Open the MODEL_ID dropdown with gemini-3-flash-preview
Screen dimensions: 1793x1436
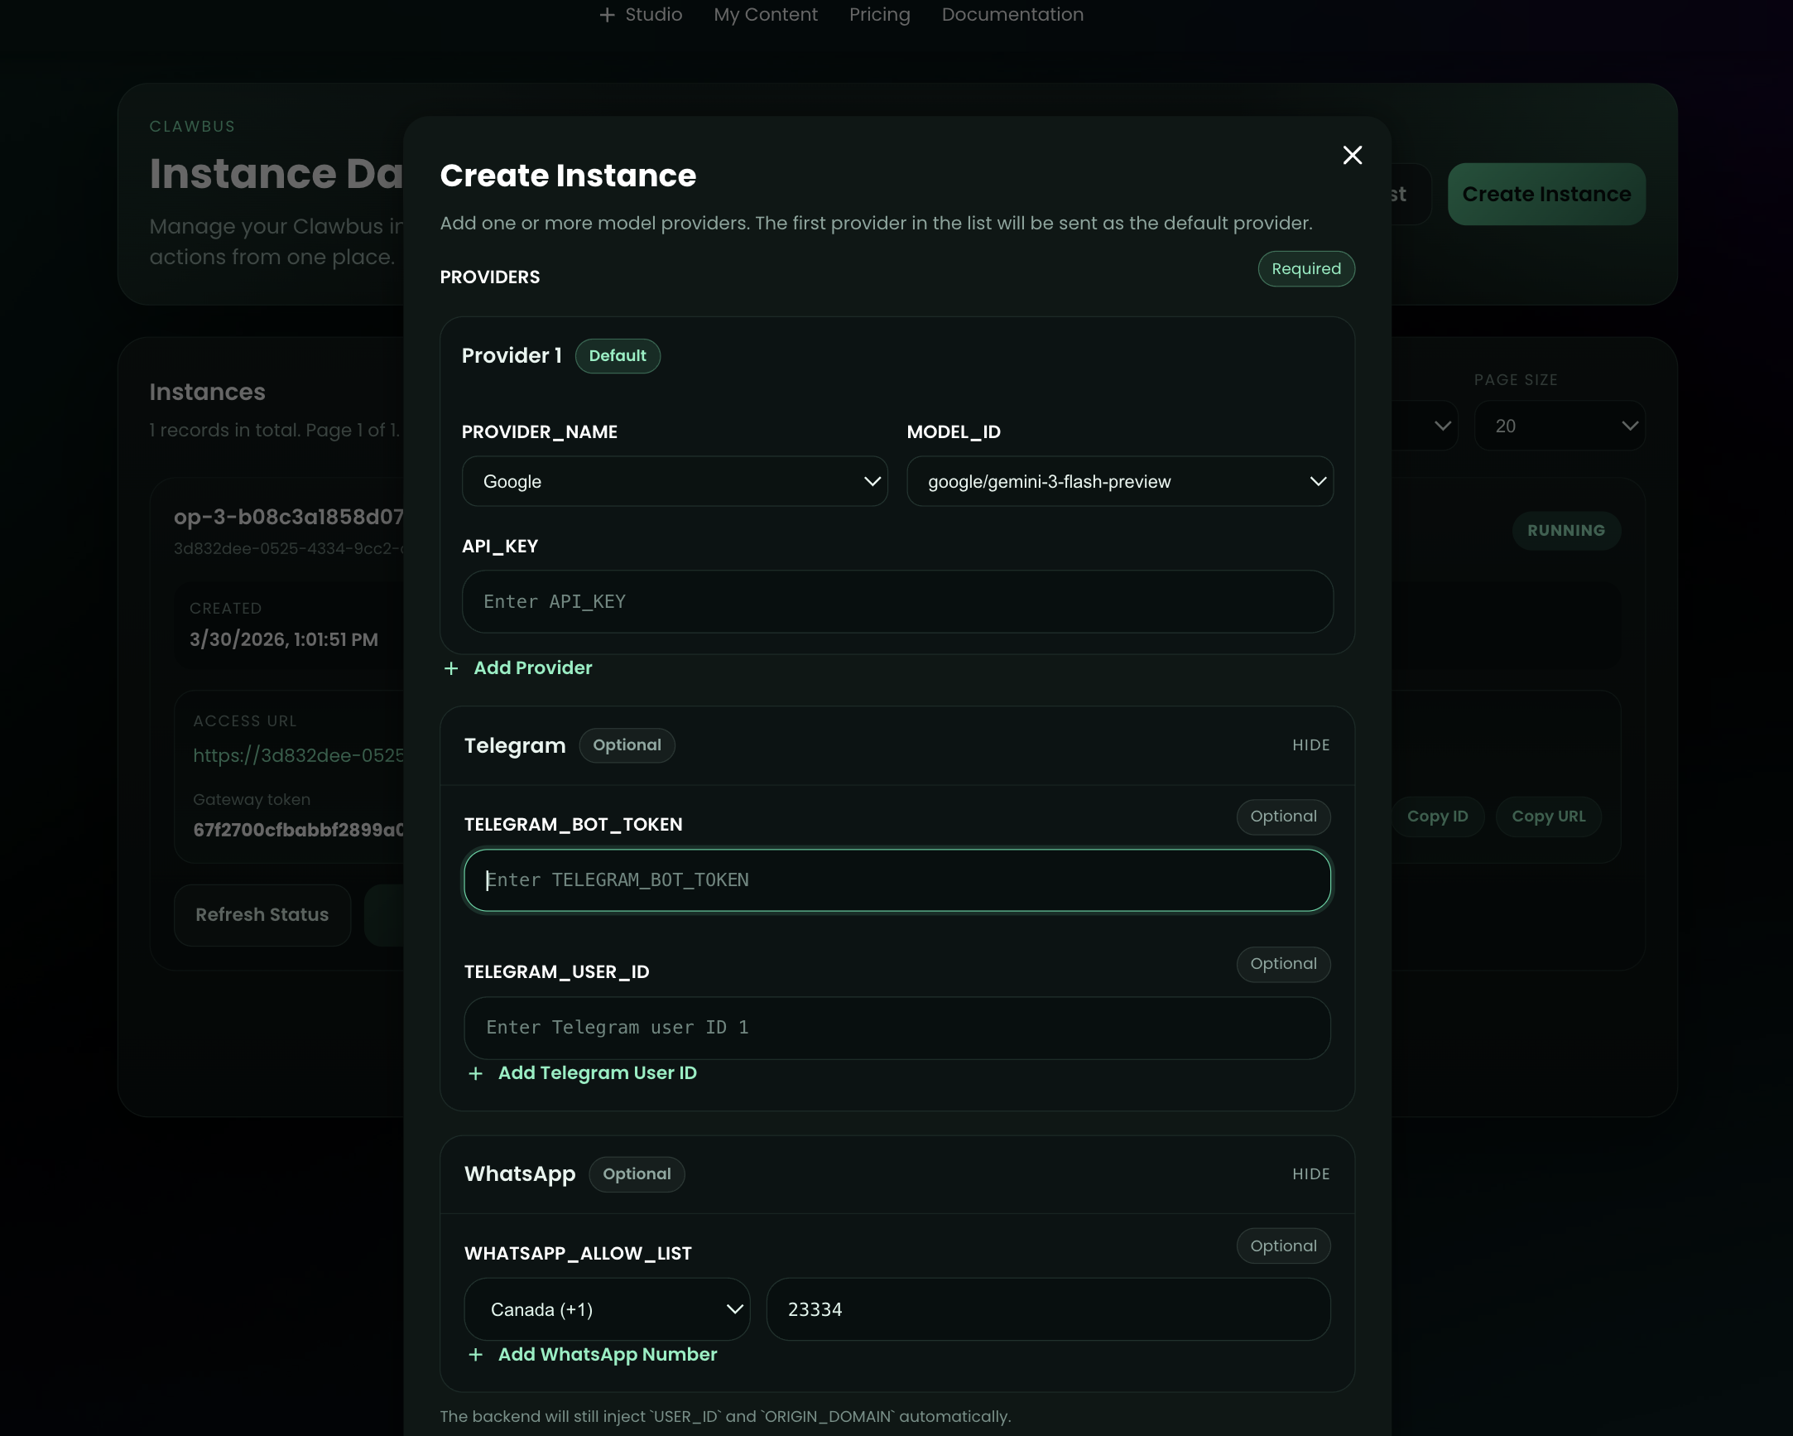pyautogui.click(x=1119, y=481)
